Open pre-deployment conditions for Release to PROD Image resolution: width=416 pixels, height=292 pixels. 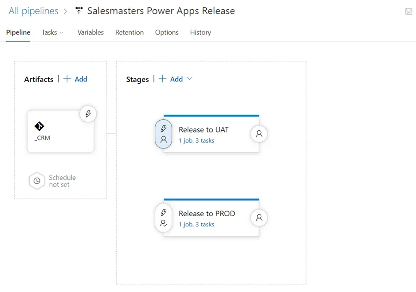tap(163, 218)
